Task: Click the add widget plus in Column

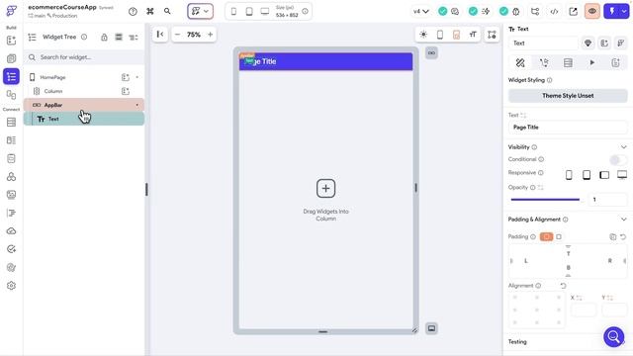Action: click(x=325, y=189)
